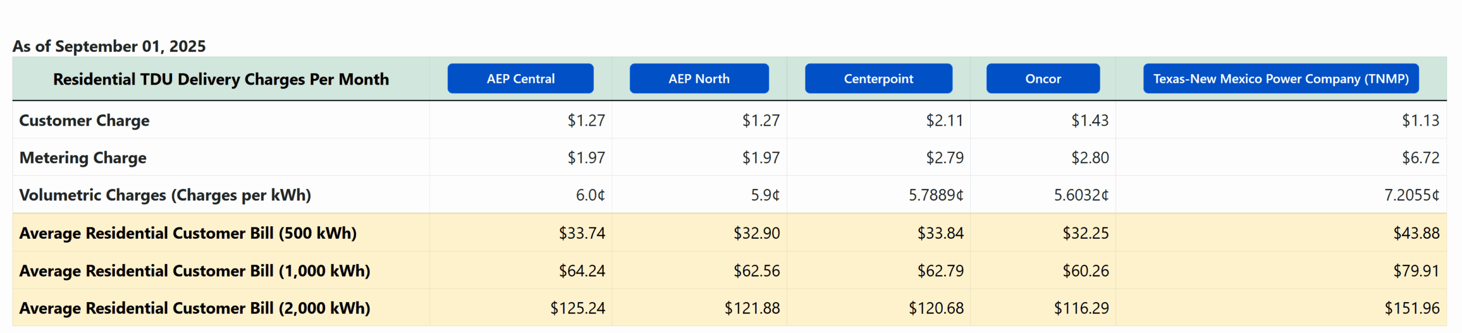Click Centerpoint's $2.11 customer charge cell
The height and width of the screenshot is (333, 1462).
pyautogui.click(x=944, y=121)
